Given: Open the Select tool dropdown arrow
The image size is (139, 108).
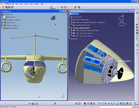Looking at the screenshot, I should pyautogui.click(x=138, y=19).
